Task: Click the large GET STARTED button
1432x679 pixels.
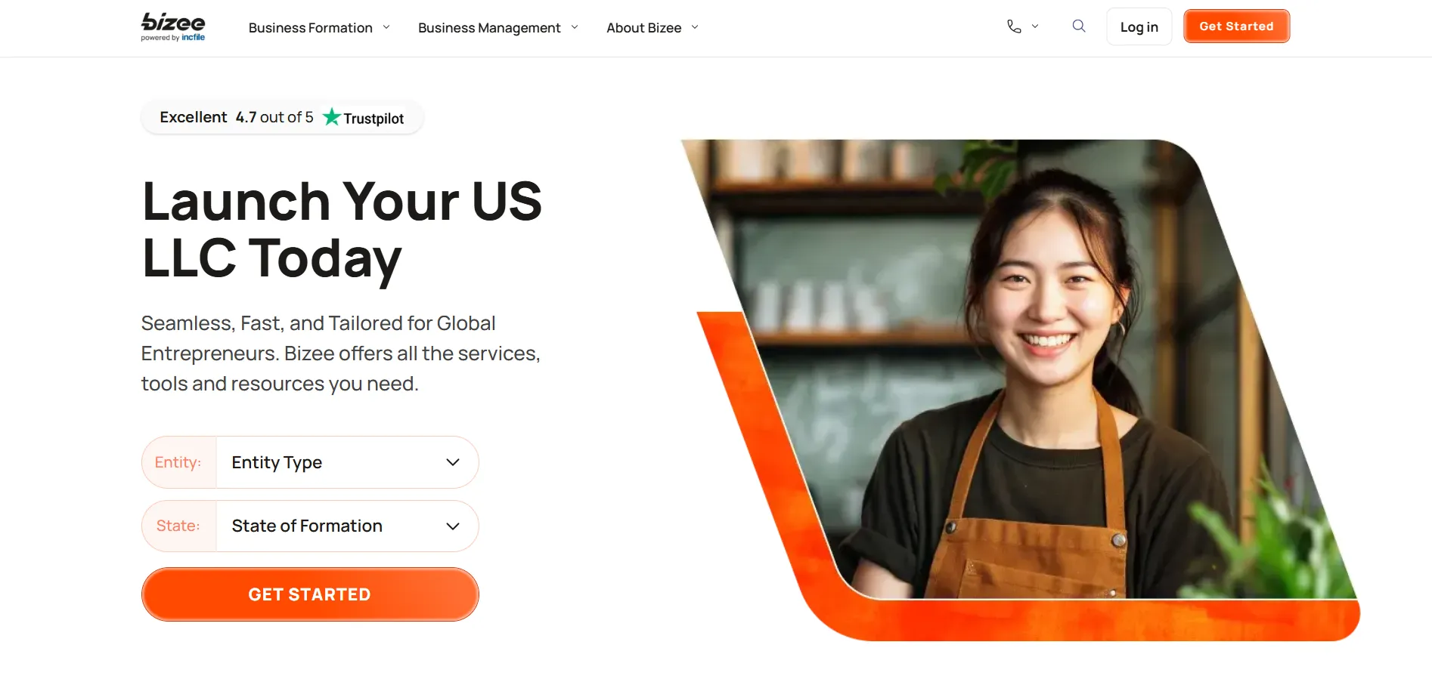Action: click(310, 594)
